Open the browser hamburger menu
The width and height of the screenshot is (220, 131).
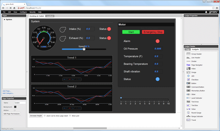click(217, 8)
